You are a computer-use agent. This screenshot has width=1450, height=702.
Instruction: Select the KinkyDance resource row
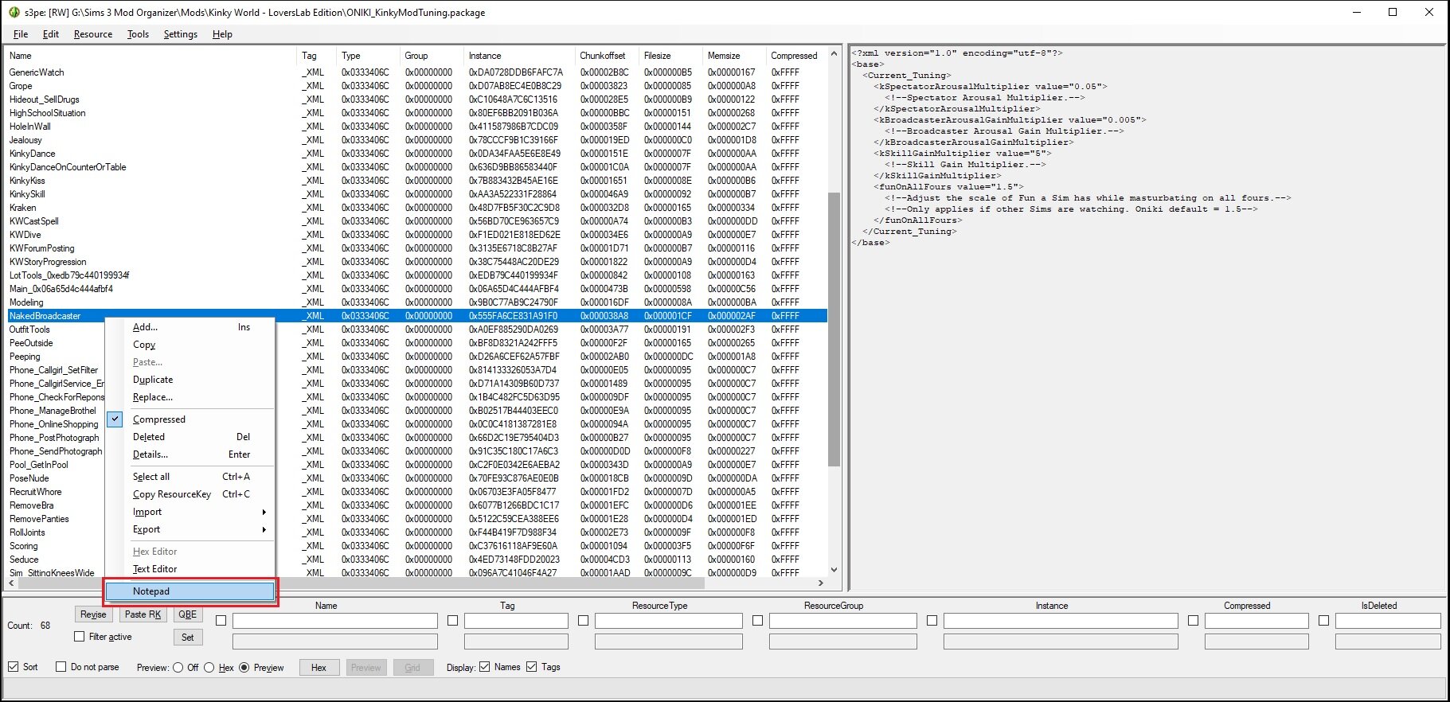(x=416, y=154)
